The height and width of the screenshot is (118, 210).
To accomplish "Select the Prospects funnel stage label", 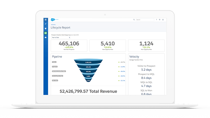I will point(55,67).
